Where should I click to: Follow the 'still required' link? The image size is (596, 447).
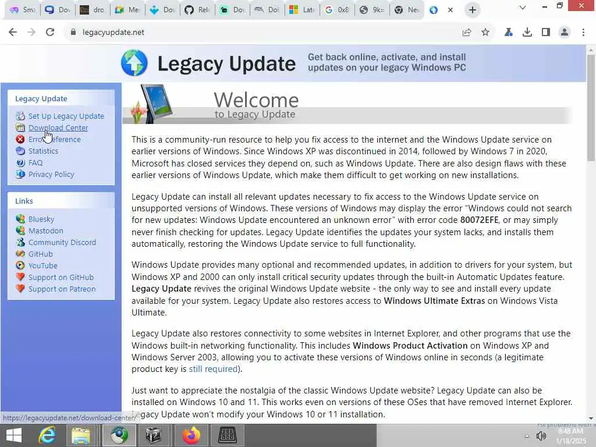(213, 368)
